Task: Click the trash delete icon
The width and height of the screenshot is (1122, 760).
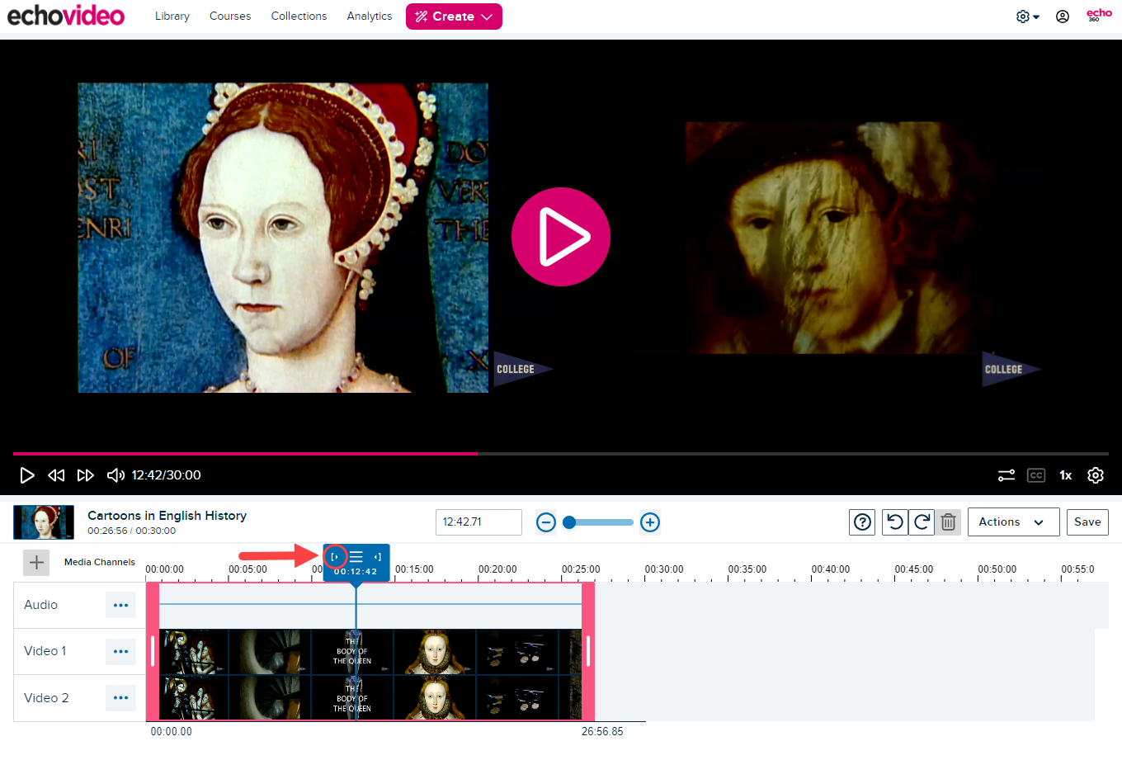Action: point(948,522)
